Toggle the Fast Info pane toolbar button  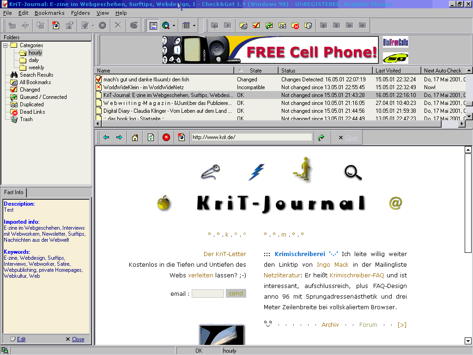[x=153, y=26]
